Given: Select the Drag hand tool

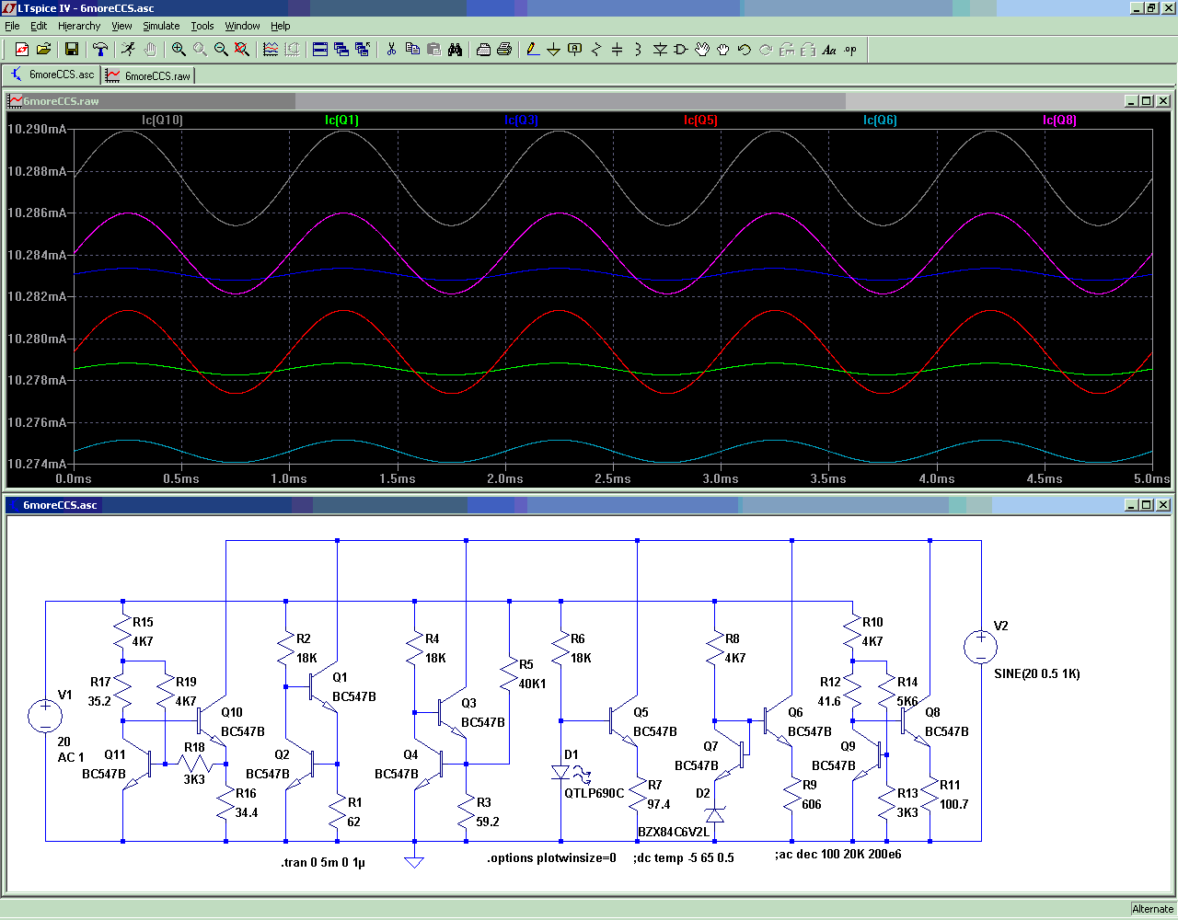Looking at the screenshot, I should click(x=723, y=50).
